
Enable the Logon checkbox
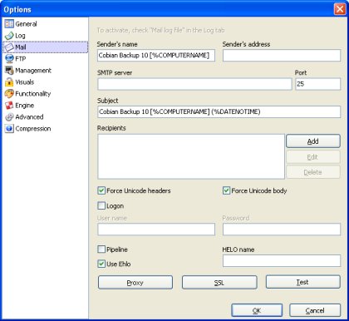click(101, 205)
